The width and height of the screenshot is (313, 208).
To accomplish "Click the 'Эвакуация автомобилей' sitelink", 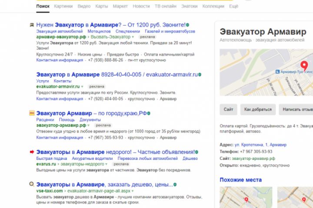I will pyautogui.click(x=60, y=32).
